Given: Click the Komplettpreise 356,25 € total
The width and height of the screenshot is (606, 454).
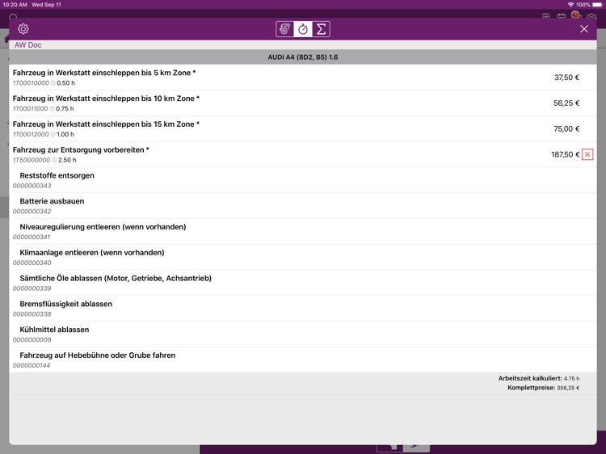Looking at the screenshot, I should click(x=544, y=388).
